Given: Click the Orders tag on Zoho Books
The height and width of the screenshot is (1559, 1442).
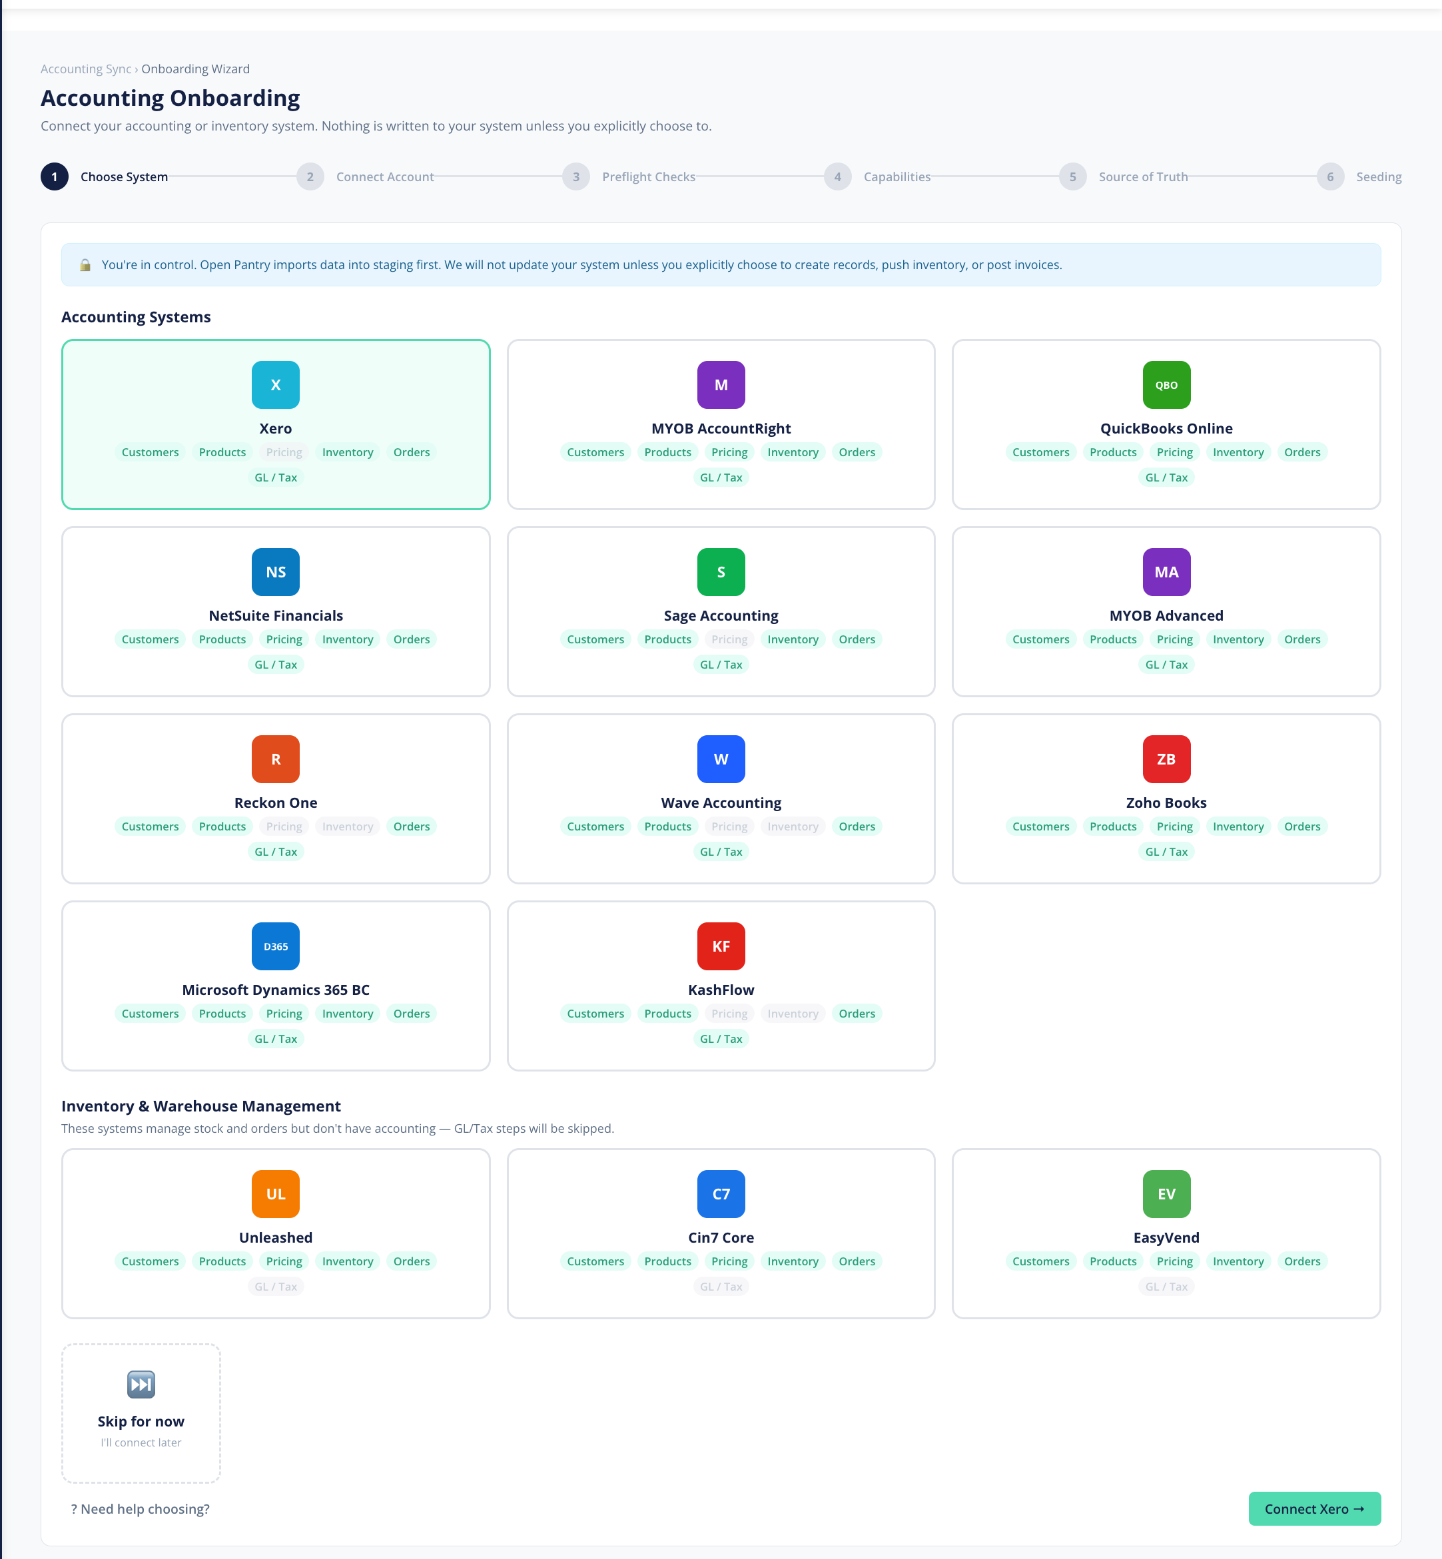Looking at the screenshot, I should (x=1301, y=827).
